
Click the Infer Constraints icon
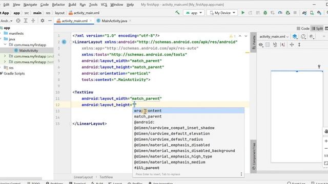pos(282,44)
